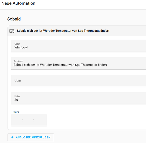The height and width of the screenshot is (143, 146).
Task: Select the Unter field containing 30
Action: coord(79,98)
